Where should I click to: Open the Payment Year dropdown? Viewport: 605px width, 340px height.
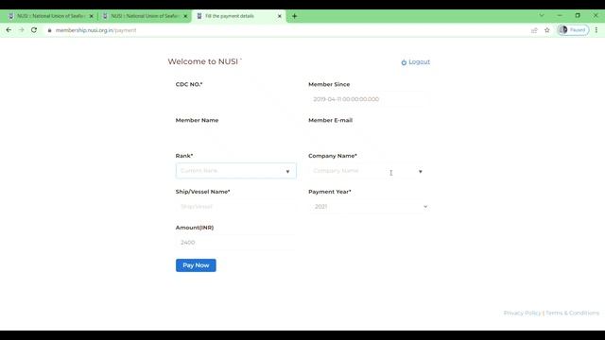pos(369,207)
